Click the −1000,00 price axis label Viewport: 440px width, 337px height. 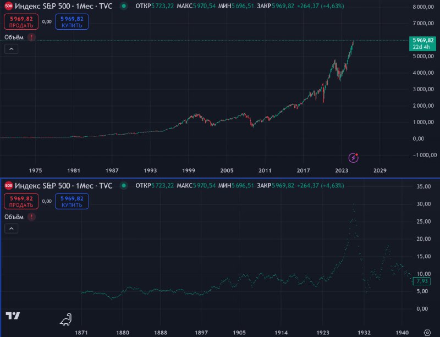tap(425, 155)
